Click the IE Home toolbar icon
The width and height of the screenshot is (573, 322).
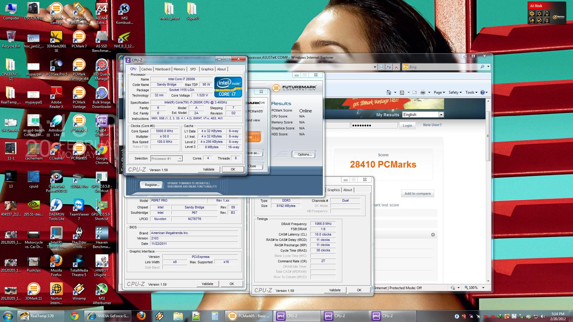click(389, 92)
